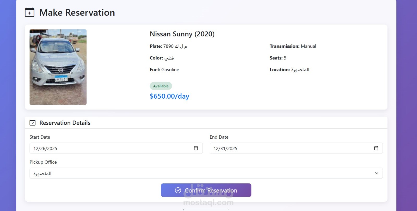The image size is (417, 211).
Task: Click the Reservation Details section header
Action: click(x=65, y=123)
